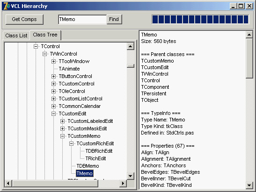
Task: Click details pane scrollbar up arrow
Action: pyautogui.click(x=249, y=35)
